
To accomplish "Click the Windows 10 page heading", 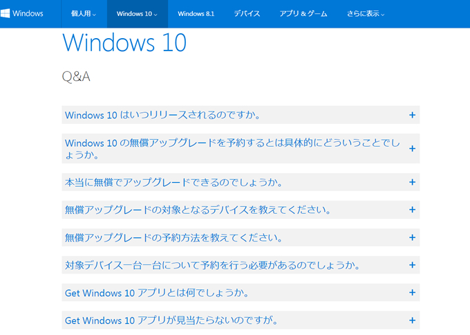I will (x=124, y=43).
